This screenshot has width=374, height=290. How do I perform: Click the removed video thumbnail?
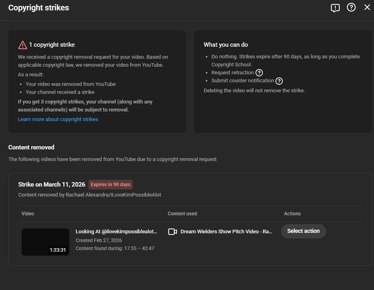45,242
